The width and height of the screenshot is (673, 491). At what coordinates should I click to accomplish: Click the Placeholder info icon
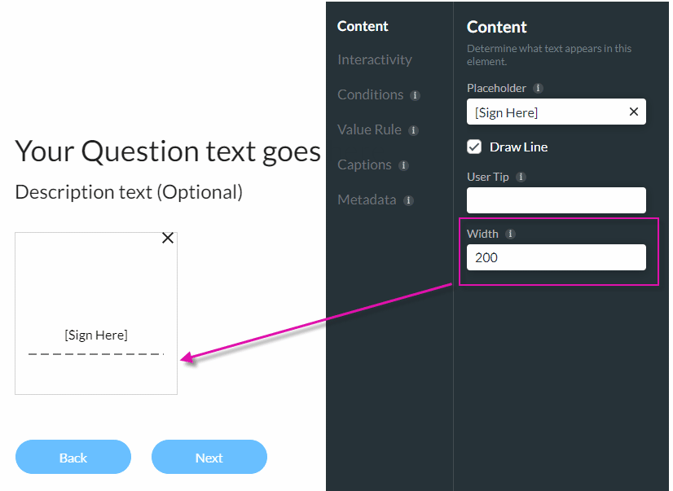(x=537, y=88)
